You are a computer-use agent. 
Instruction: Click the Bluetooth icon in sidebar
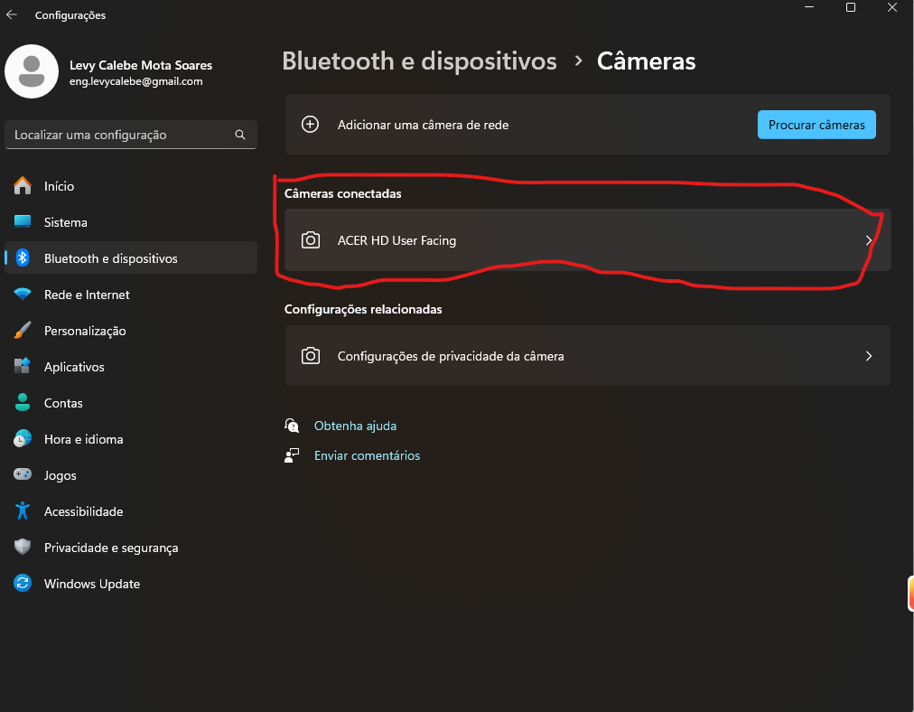[x=23, y=258]
